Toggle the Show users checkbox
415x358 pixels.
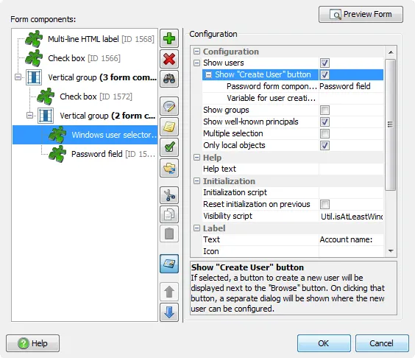click(x=324, y=63)
